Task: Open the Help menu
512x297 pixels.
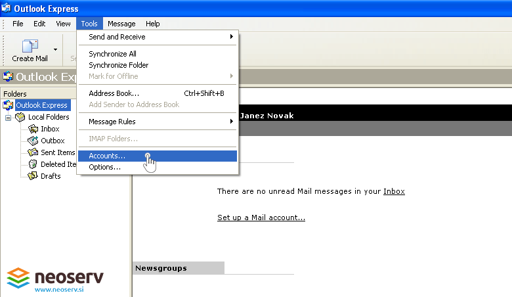Action: [x=152, y=24]
